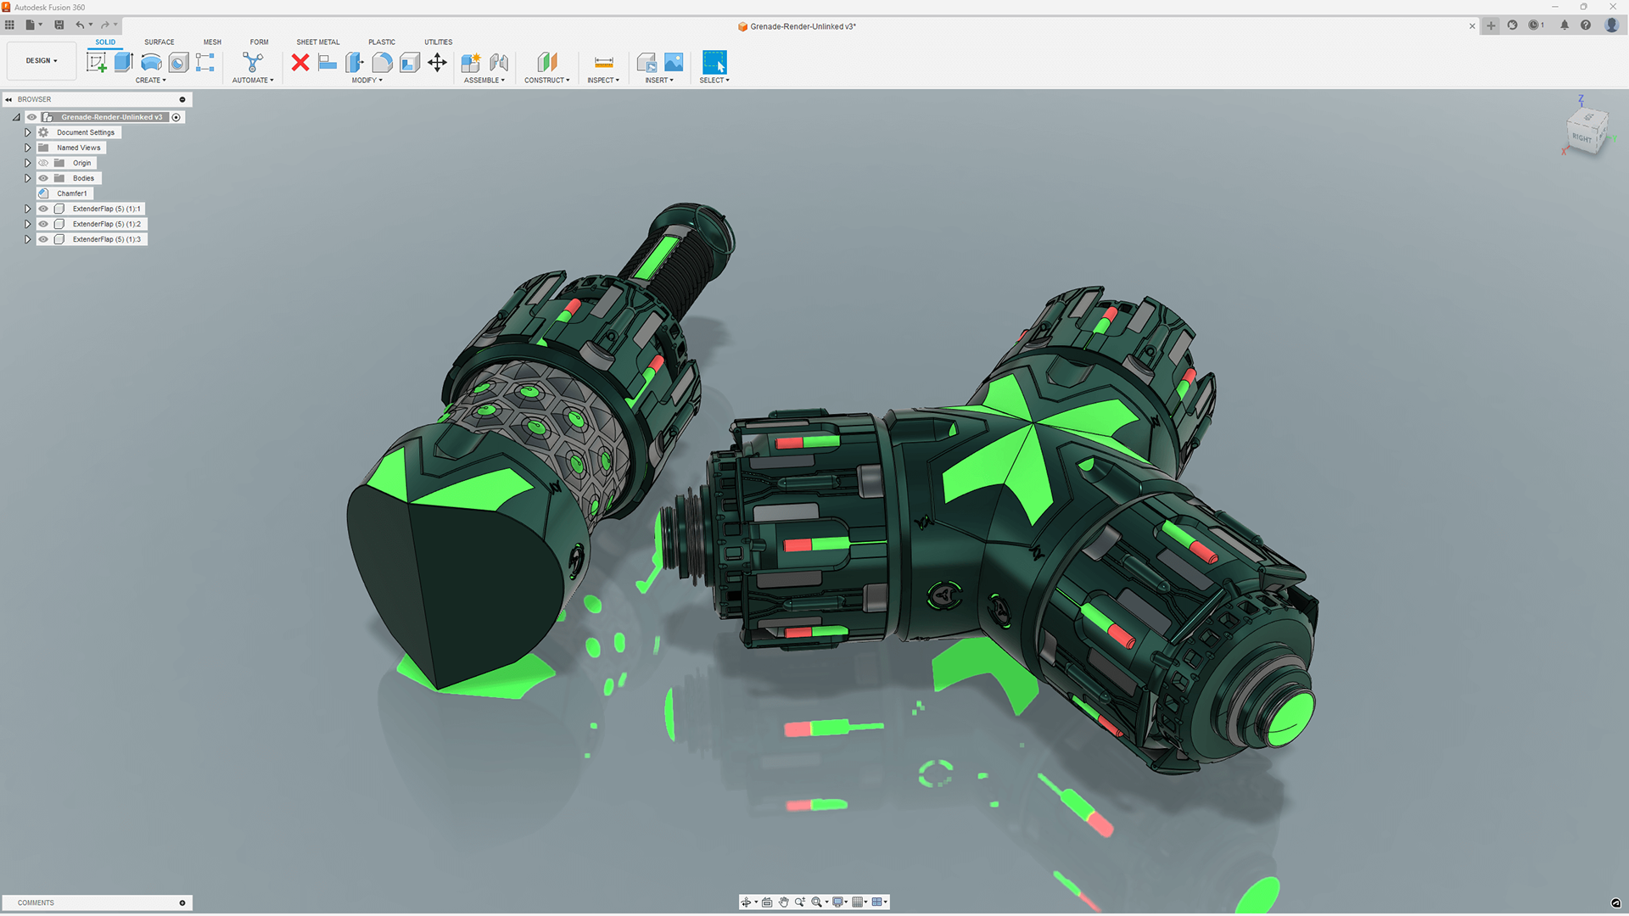This screenshot has width=1629, height=916.
Task: Switch to the SURFACE tab
Action: [x=159, y=42]
